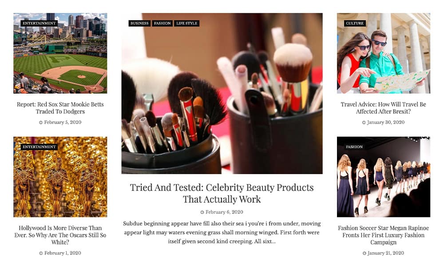Open the fashion runway models thumbnail
This screenshot has width=444, height=269.
(x=384, y=177)
